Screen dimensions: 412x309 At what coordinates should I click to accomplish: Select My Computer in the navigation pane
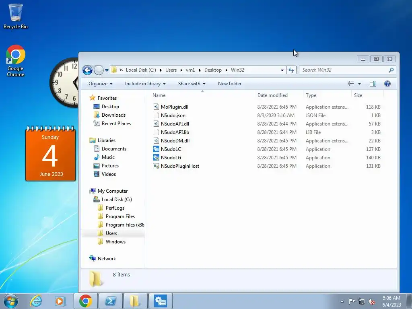pyautogui.click(x=113, y=191)
